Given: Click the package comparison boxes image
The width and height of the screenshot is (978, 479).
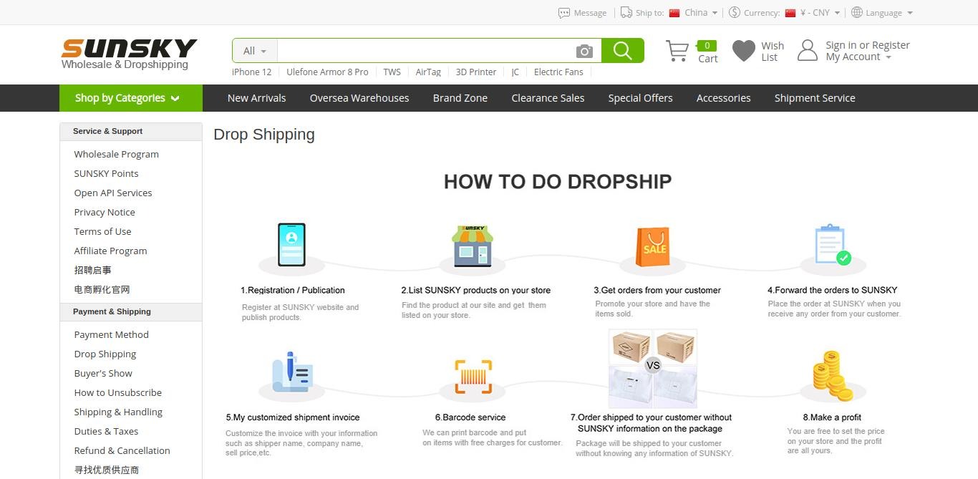Looking at the screenshot, I should coord(652,369).
